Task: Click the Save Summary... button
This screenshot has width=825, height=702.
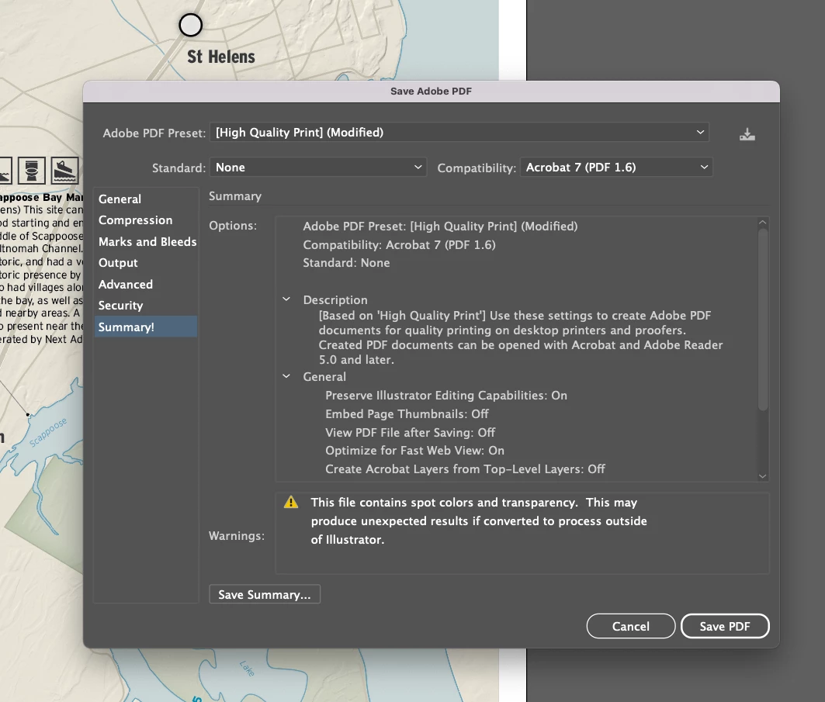Action: (265, 594)
